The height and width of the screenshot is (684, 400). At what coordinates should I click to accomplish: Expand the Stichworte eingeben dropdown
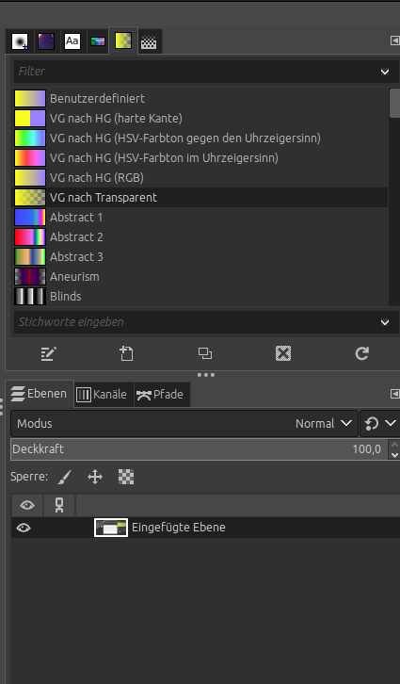click(385, 322)
